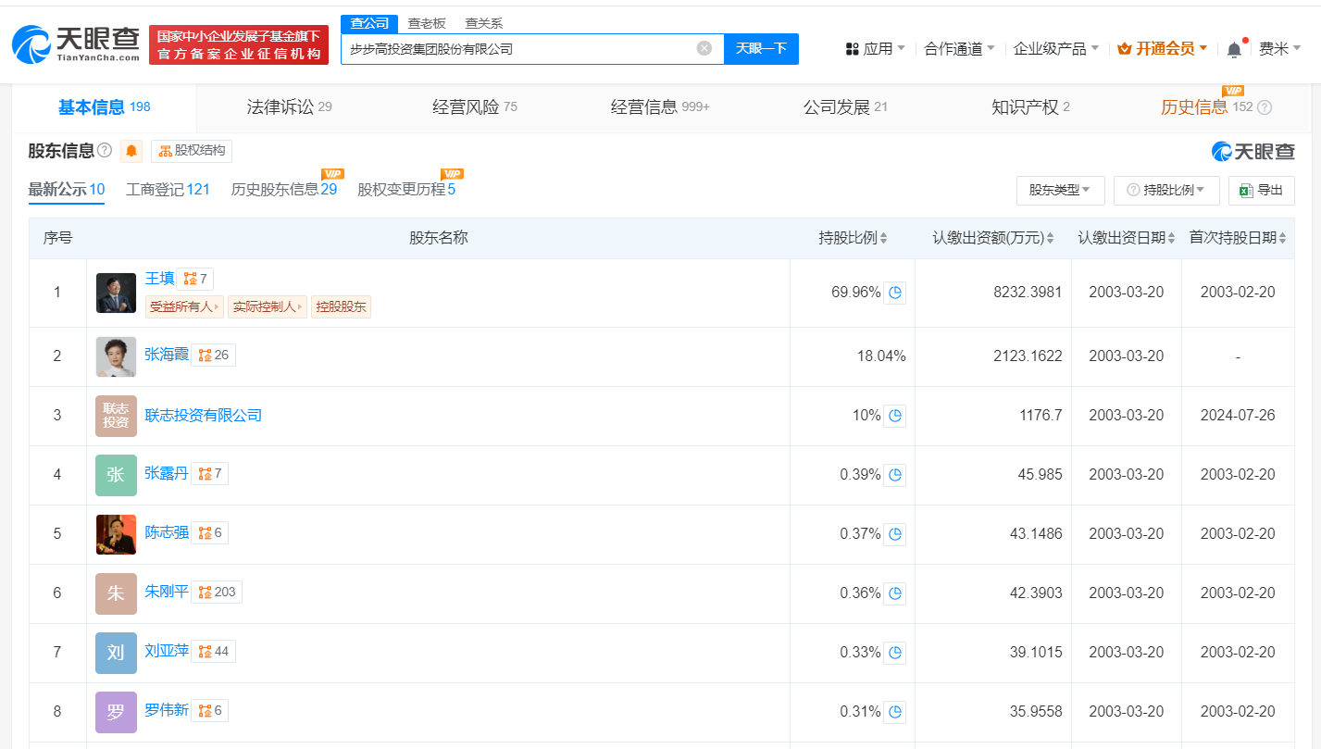Click the relation badge next to 朱刚平

point(217,592)
